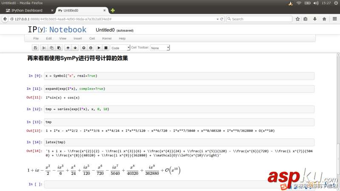
Task: Click output text I*sin(x) + cos(x)
Action: (62, 98)
